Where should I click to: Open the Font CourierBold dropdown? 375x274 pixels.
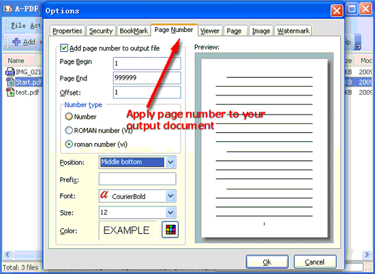pos(170,196)
